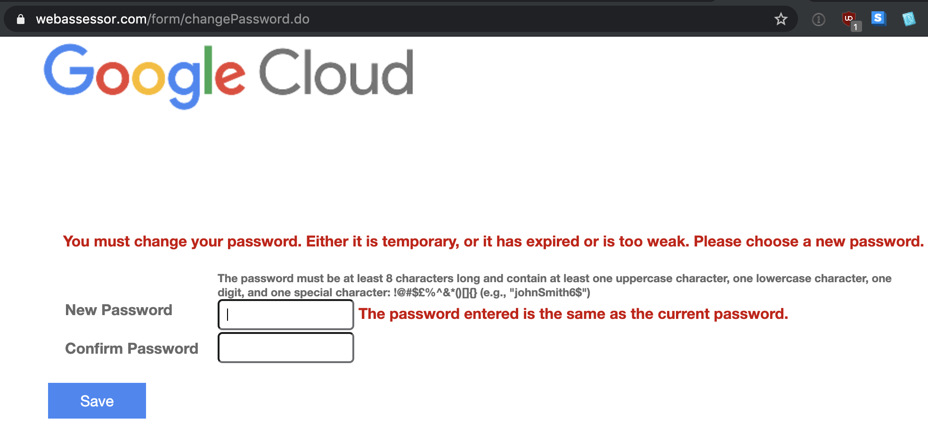Viewport: 928px width, 428px height.
Task: Click the webassessor.com domain in address bar
Action: coord(91,19)
